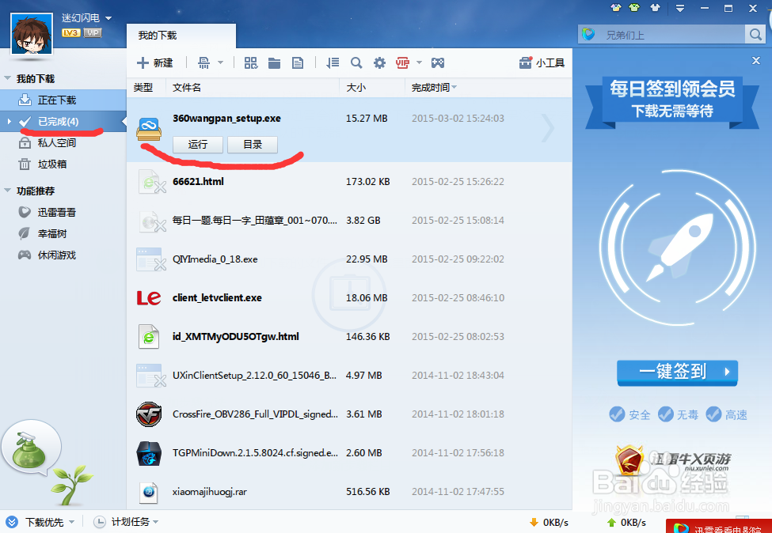Click the LV3 level badge
The width and height of the screenshot is (772, 533).
(71, 33)
